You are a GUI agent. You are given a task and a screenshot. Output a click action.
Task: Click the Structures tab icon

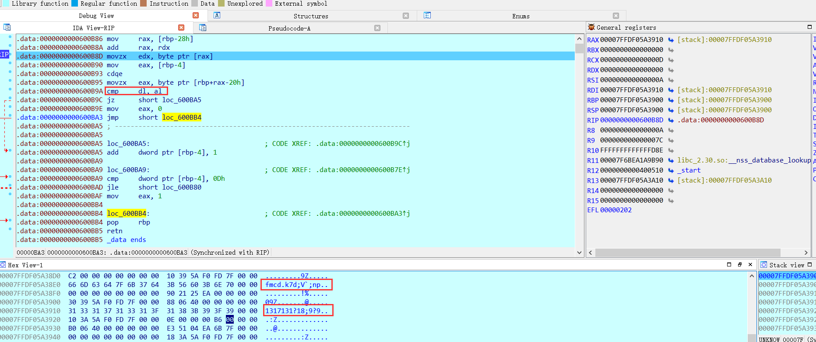[x=217, y=15]
